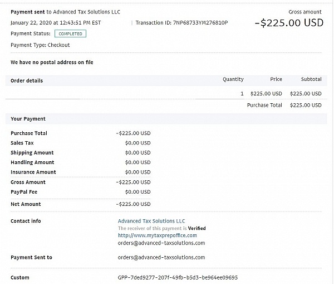The height and width of the screenshot is (284, 334).
Task: Click the no postal address on file notice
Action: pos(52,62)
